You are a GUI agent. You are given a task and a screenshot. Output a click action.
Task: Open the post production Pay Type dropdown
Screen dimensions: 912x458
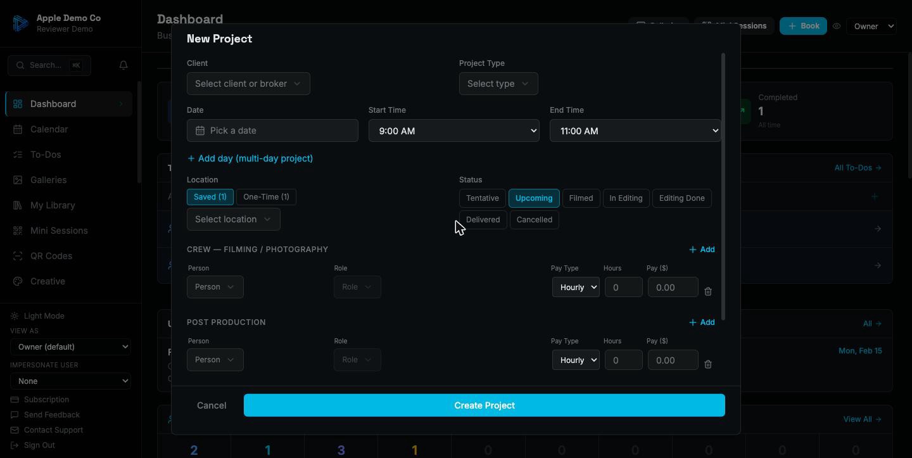[x=576, y=360]
